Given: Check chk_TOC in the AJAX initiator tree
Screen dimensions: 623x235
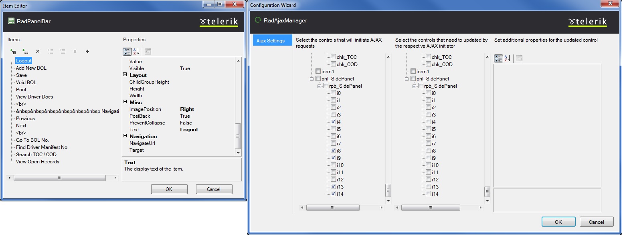Looking at the screenshot, I should (334, 57).
